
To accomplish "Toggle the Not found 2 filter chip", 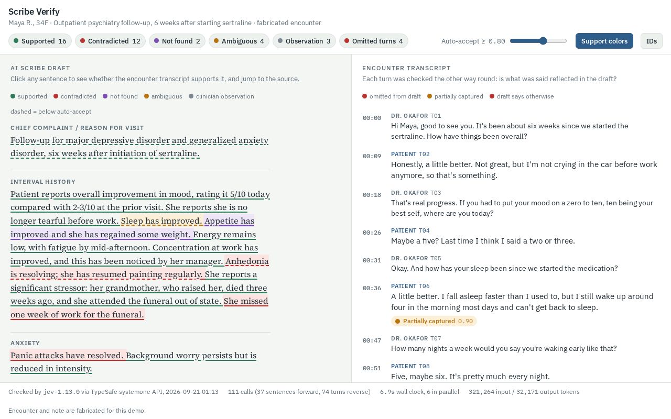I will tap(177, 41).
